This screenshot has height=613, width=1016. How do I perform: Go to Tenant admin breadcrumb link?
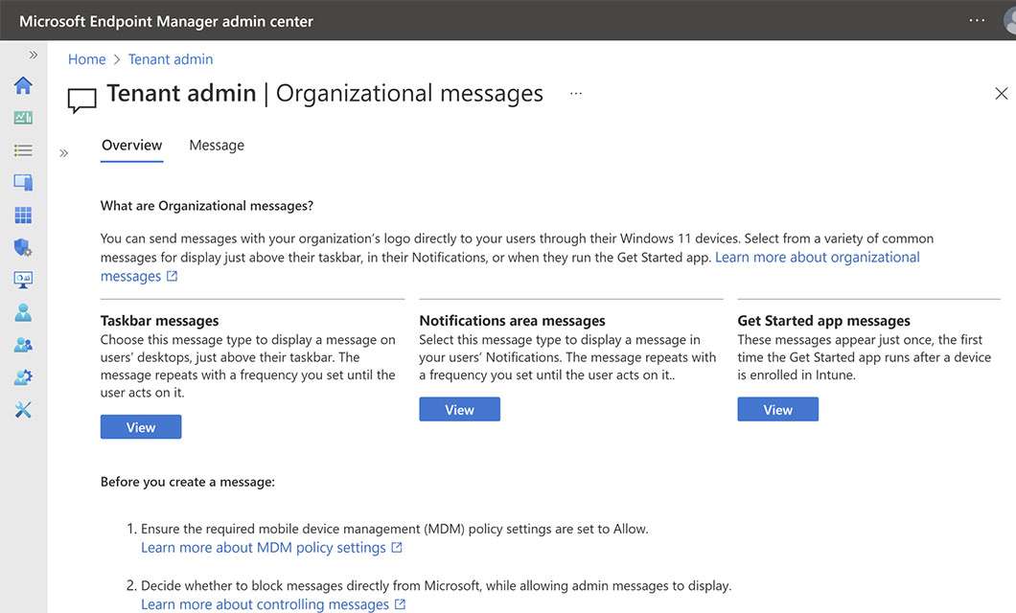pos(171,59)
